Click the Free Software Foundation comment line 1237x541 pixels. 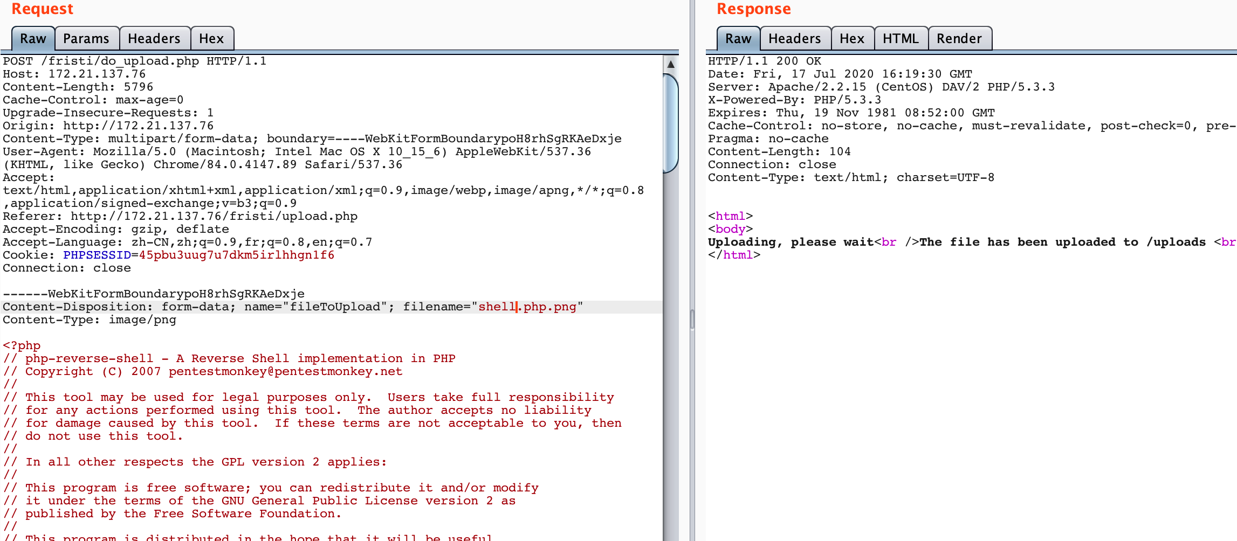(x=173, y=514)
